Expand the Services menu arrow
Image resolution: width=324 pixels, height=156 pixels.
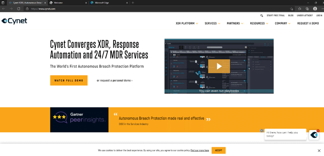click(219, 24)
